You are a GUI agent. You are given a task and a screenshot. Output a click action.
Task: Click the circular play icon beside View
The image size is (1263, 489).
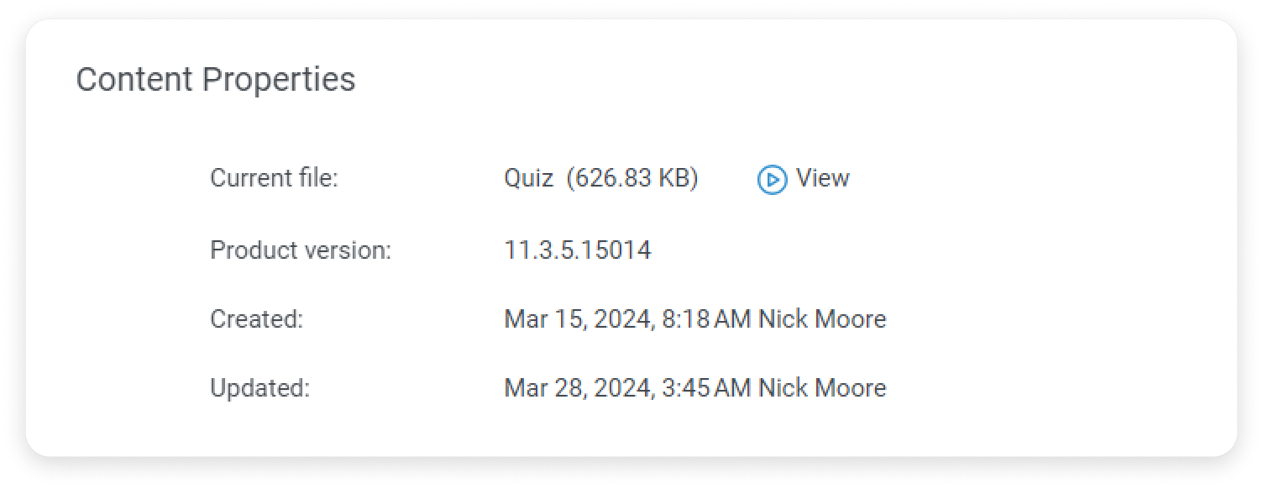(x=772, y=180)
